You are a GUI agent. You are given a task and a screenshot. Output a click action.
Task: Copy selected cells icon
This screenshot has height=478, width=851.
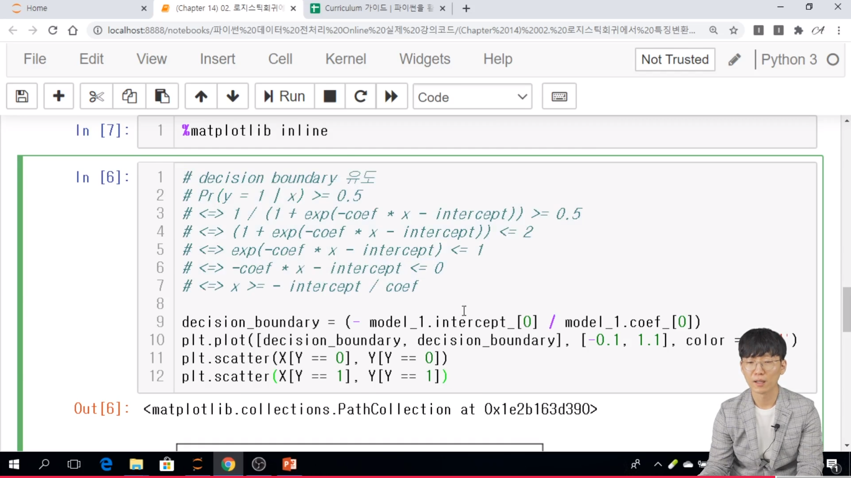(x=129, y=96)
